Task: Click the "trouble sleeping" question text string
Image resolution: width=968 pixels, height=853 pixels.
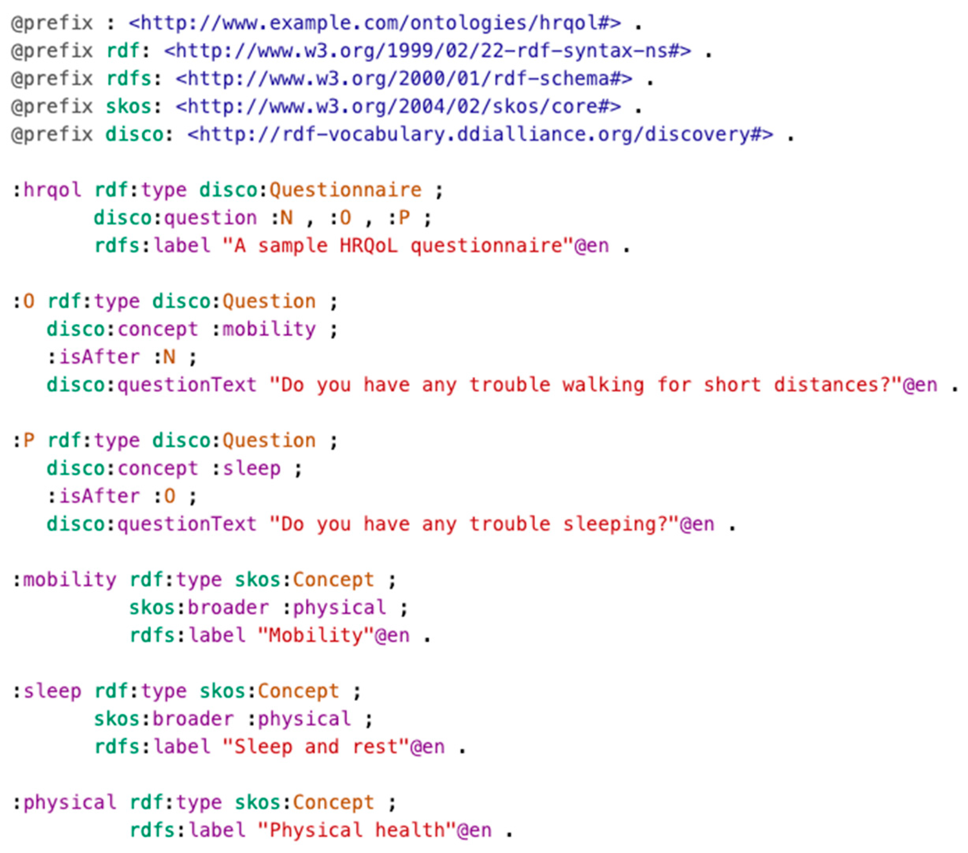Action: click(492, 524)
